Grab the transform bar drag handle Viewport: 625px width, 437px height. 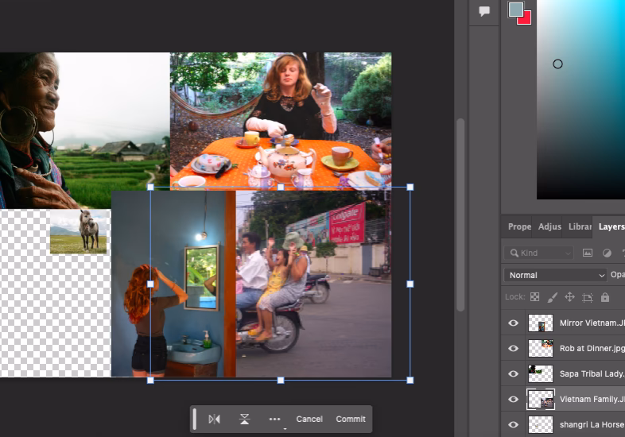click(x=195, y=419)
